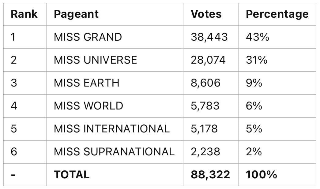
Task: Click the 100% total percentage cell
Action: [261, 175]
